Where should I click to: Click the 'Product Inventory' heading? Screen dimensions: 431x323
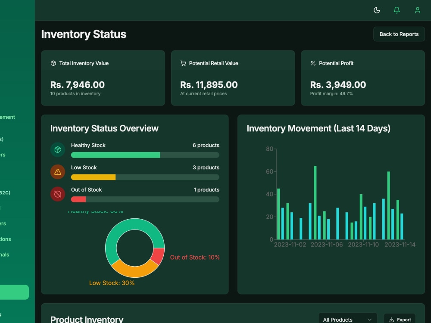[87, 319]
